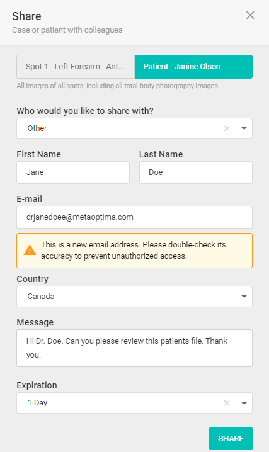Close the Share dialog with X

pos(250,15)
